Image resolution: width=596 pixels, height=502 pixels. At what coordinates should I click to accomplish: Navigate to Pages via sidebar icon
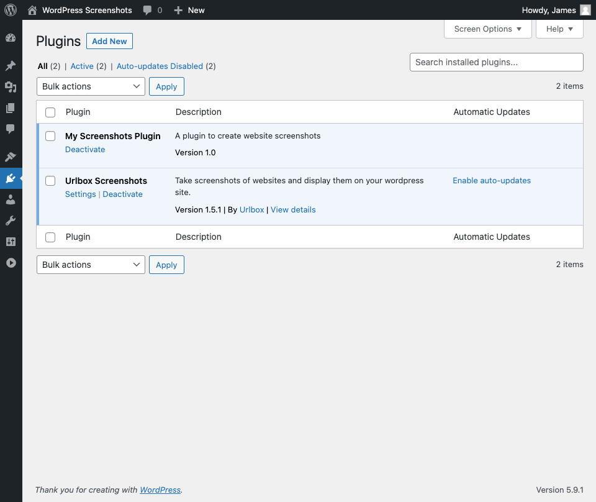point(11,109)
